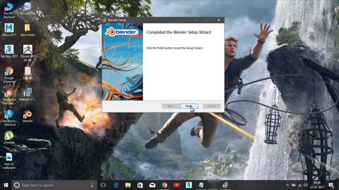This screenshot has width=339, height=190.
Task: Open the YouTube app from the taskbar
Action: (x=176, y=185)
